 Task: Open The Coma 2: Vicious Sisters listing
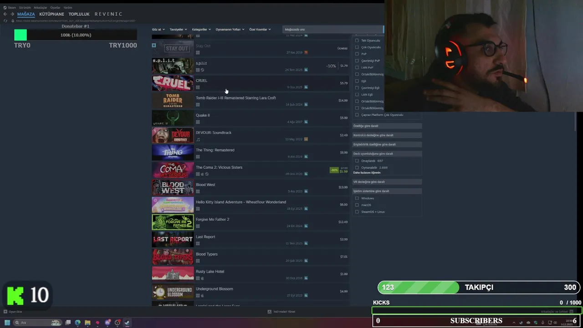(x=250, y=170)
